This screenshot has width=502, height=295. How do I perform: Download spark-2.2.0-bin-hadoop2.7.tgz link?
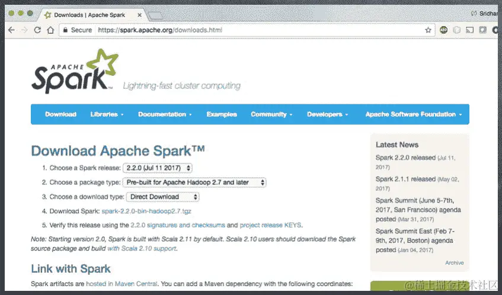tap(146, 211)
